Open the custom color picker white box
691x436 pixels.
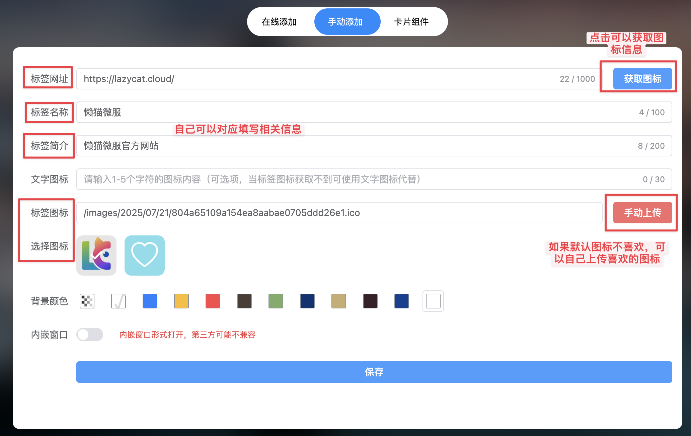coord(433,301)
